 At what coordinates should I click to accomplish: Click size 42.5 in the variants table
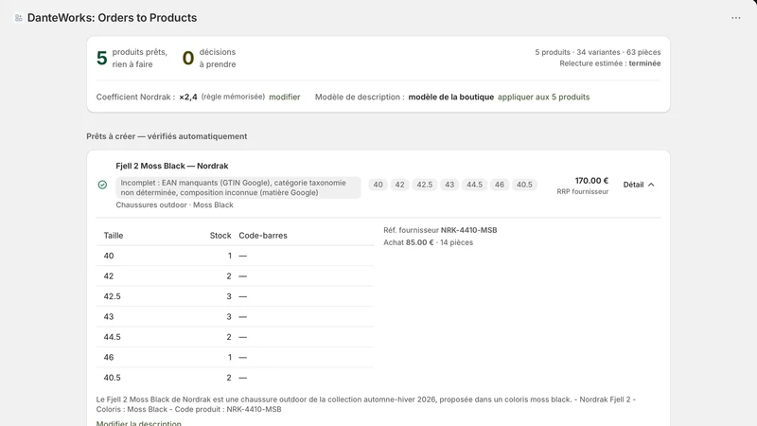tap(112, 296)
